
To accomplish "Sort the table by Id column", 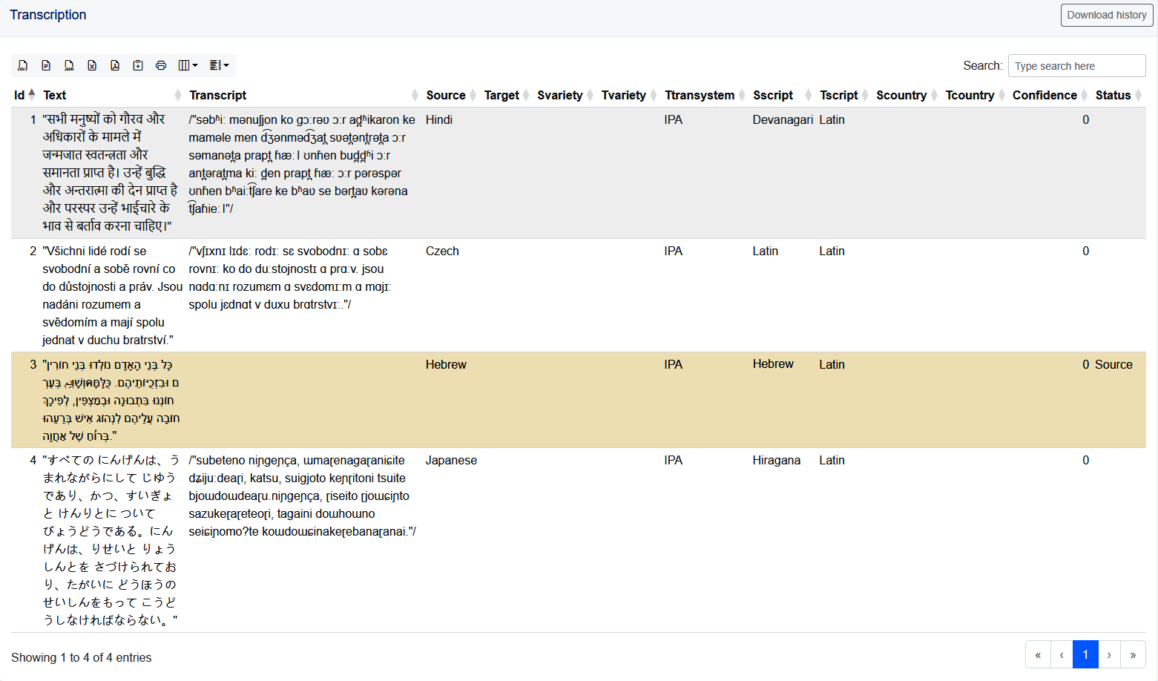I will coord(24,95).
